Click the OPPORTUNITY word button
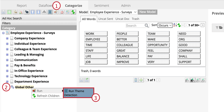The image size is (224, 112). click(x=158, y=45)
